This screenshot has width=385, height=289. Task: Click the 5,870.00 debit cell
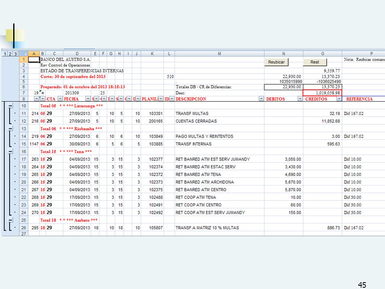[284, 190]
